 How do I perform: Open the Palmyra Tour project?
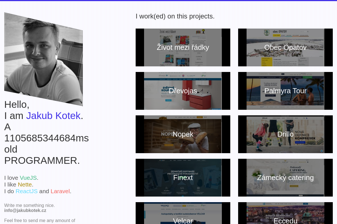pyautogui.click(x=285, y=91)
